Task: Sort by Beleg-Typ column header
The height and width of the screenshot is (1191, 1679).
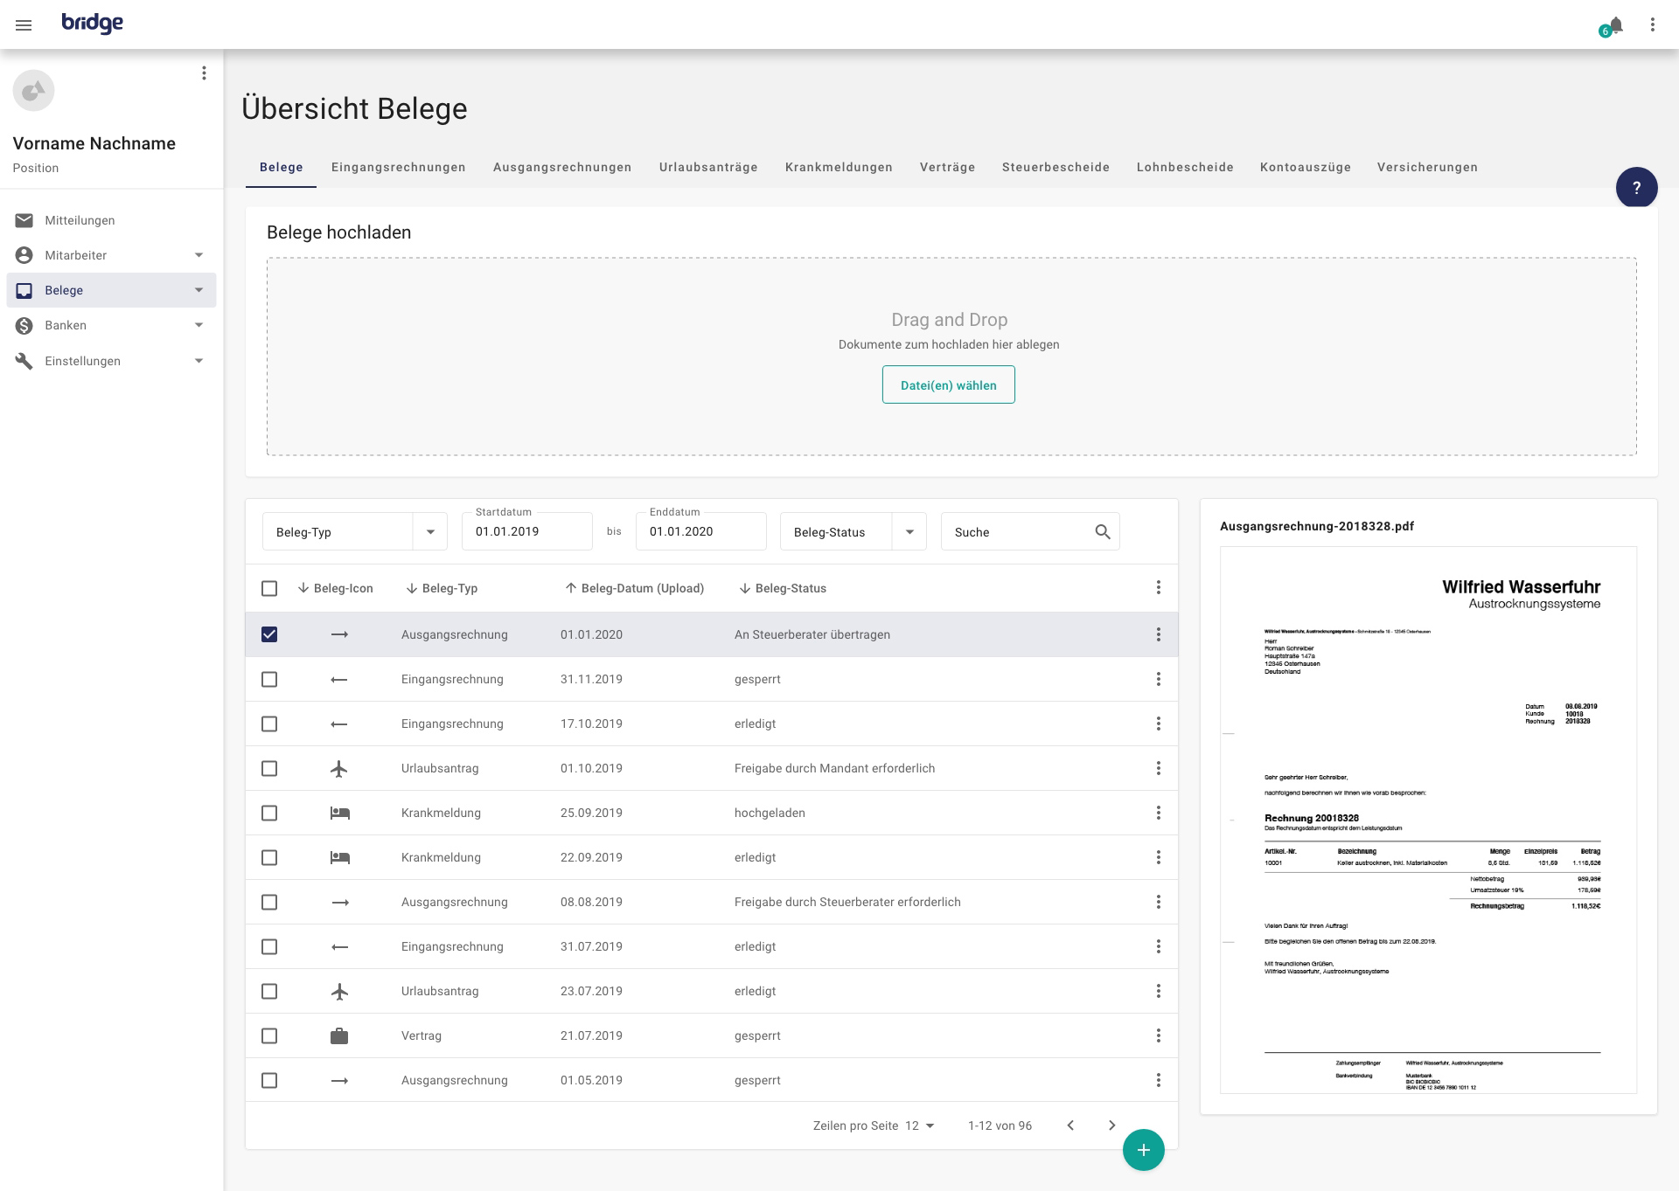Action: (442, 588)
